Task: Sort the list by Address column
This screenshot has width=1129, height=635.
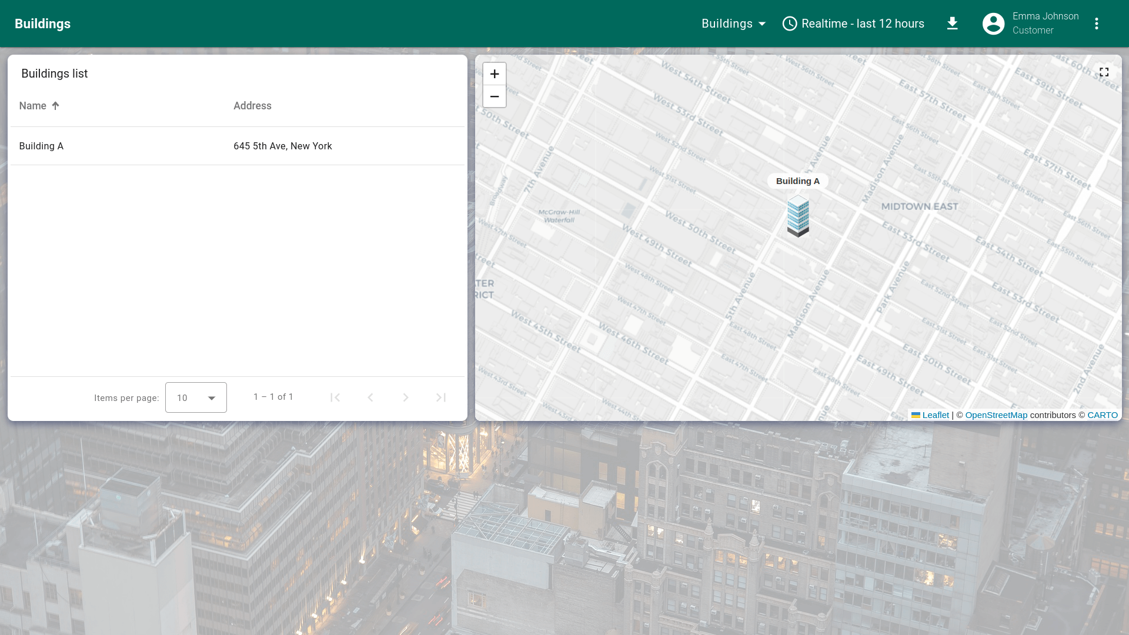Action: pos(252,106)
